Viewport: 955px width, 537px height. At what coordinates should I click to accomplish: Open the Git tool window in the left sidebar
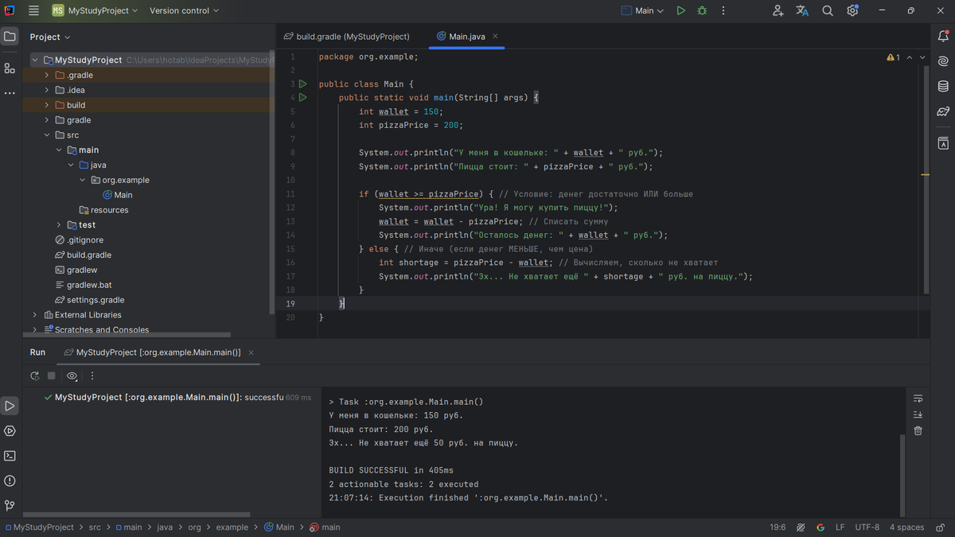10,505
